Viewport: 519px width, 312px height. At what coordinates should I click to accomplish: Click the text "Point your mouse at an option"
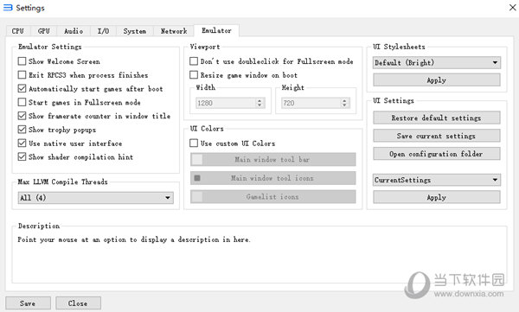tap(72, 239)
